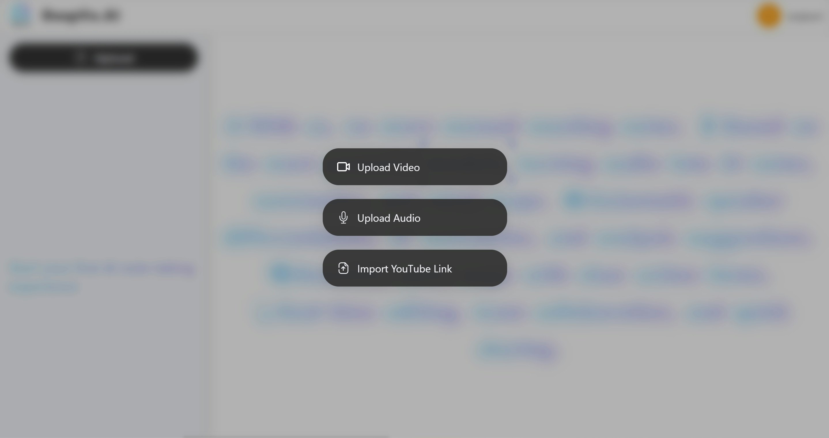Click the file import arrow icon
Image resolution: width=829 pixels, height=438 pixels.
pyautogui.click(x=343, y=268)
